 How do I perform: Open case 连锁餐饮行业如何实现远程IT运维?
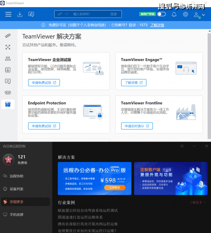coord(87,230)
